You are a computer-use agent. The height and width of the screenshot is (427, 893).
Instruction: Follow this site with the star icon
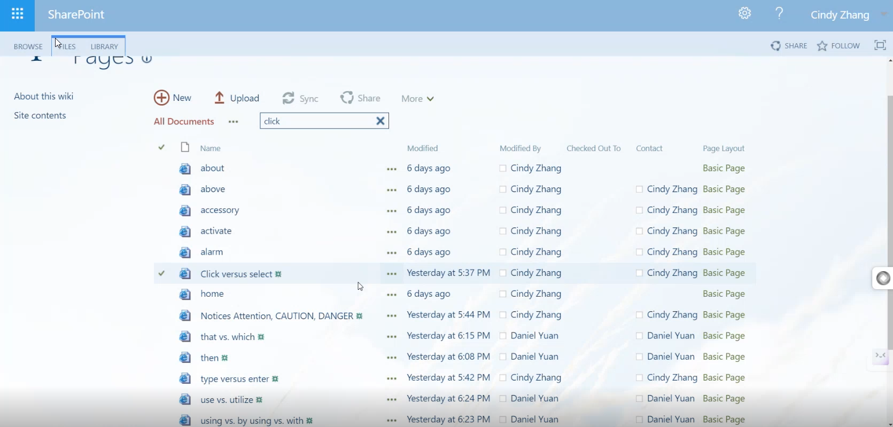click(822, 46)
